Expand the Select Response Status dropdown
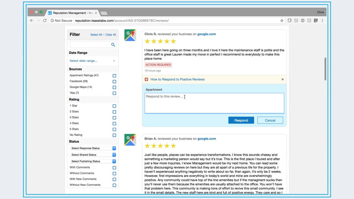The height and width of the screenshot is (199, 354). pos(93,148)
